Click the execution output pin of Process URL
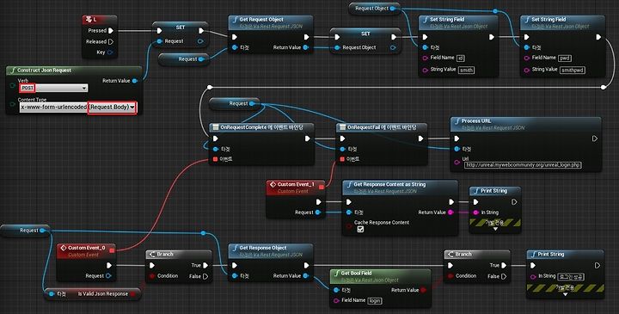This screenshot has width=619, height=314. [x=595, y=139]
